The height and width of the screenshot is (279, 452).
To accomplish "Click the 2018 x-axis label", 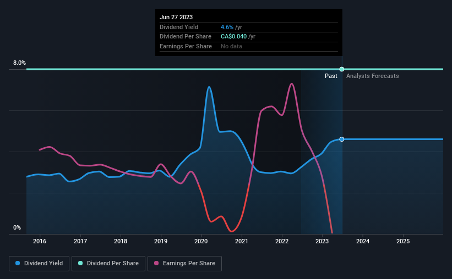I will click(x=121, y=241).
